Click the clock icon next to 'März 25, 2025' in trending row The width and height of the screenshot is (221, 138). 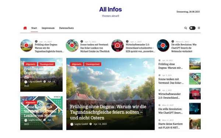coord(173,41)
